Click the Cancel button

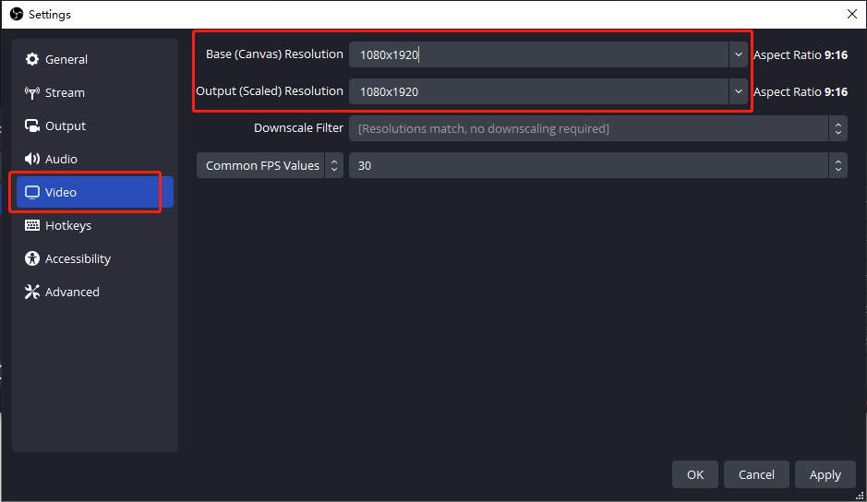[x=756, y=474]
